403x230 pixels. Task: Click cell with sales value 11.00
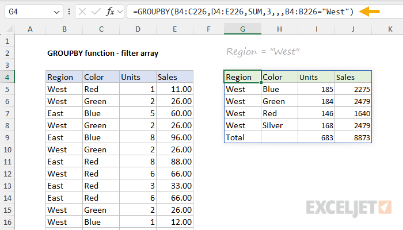(175, 89)
